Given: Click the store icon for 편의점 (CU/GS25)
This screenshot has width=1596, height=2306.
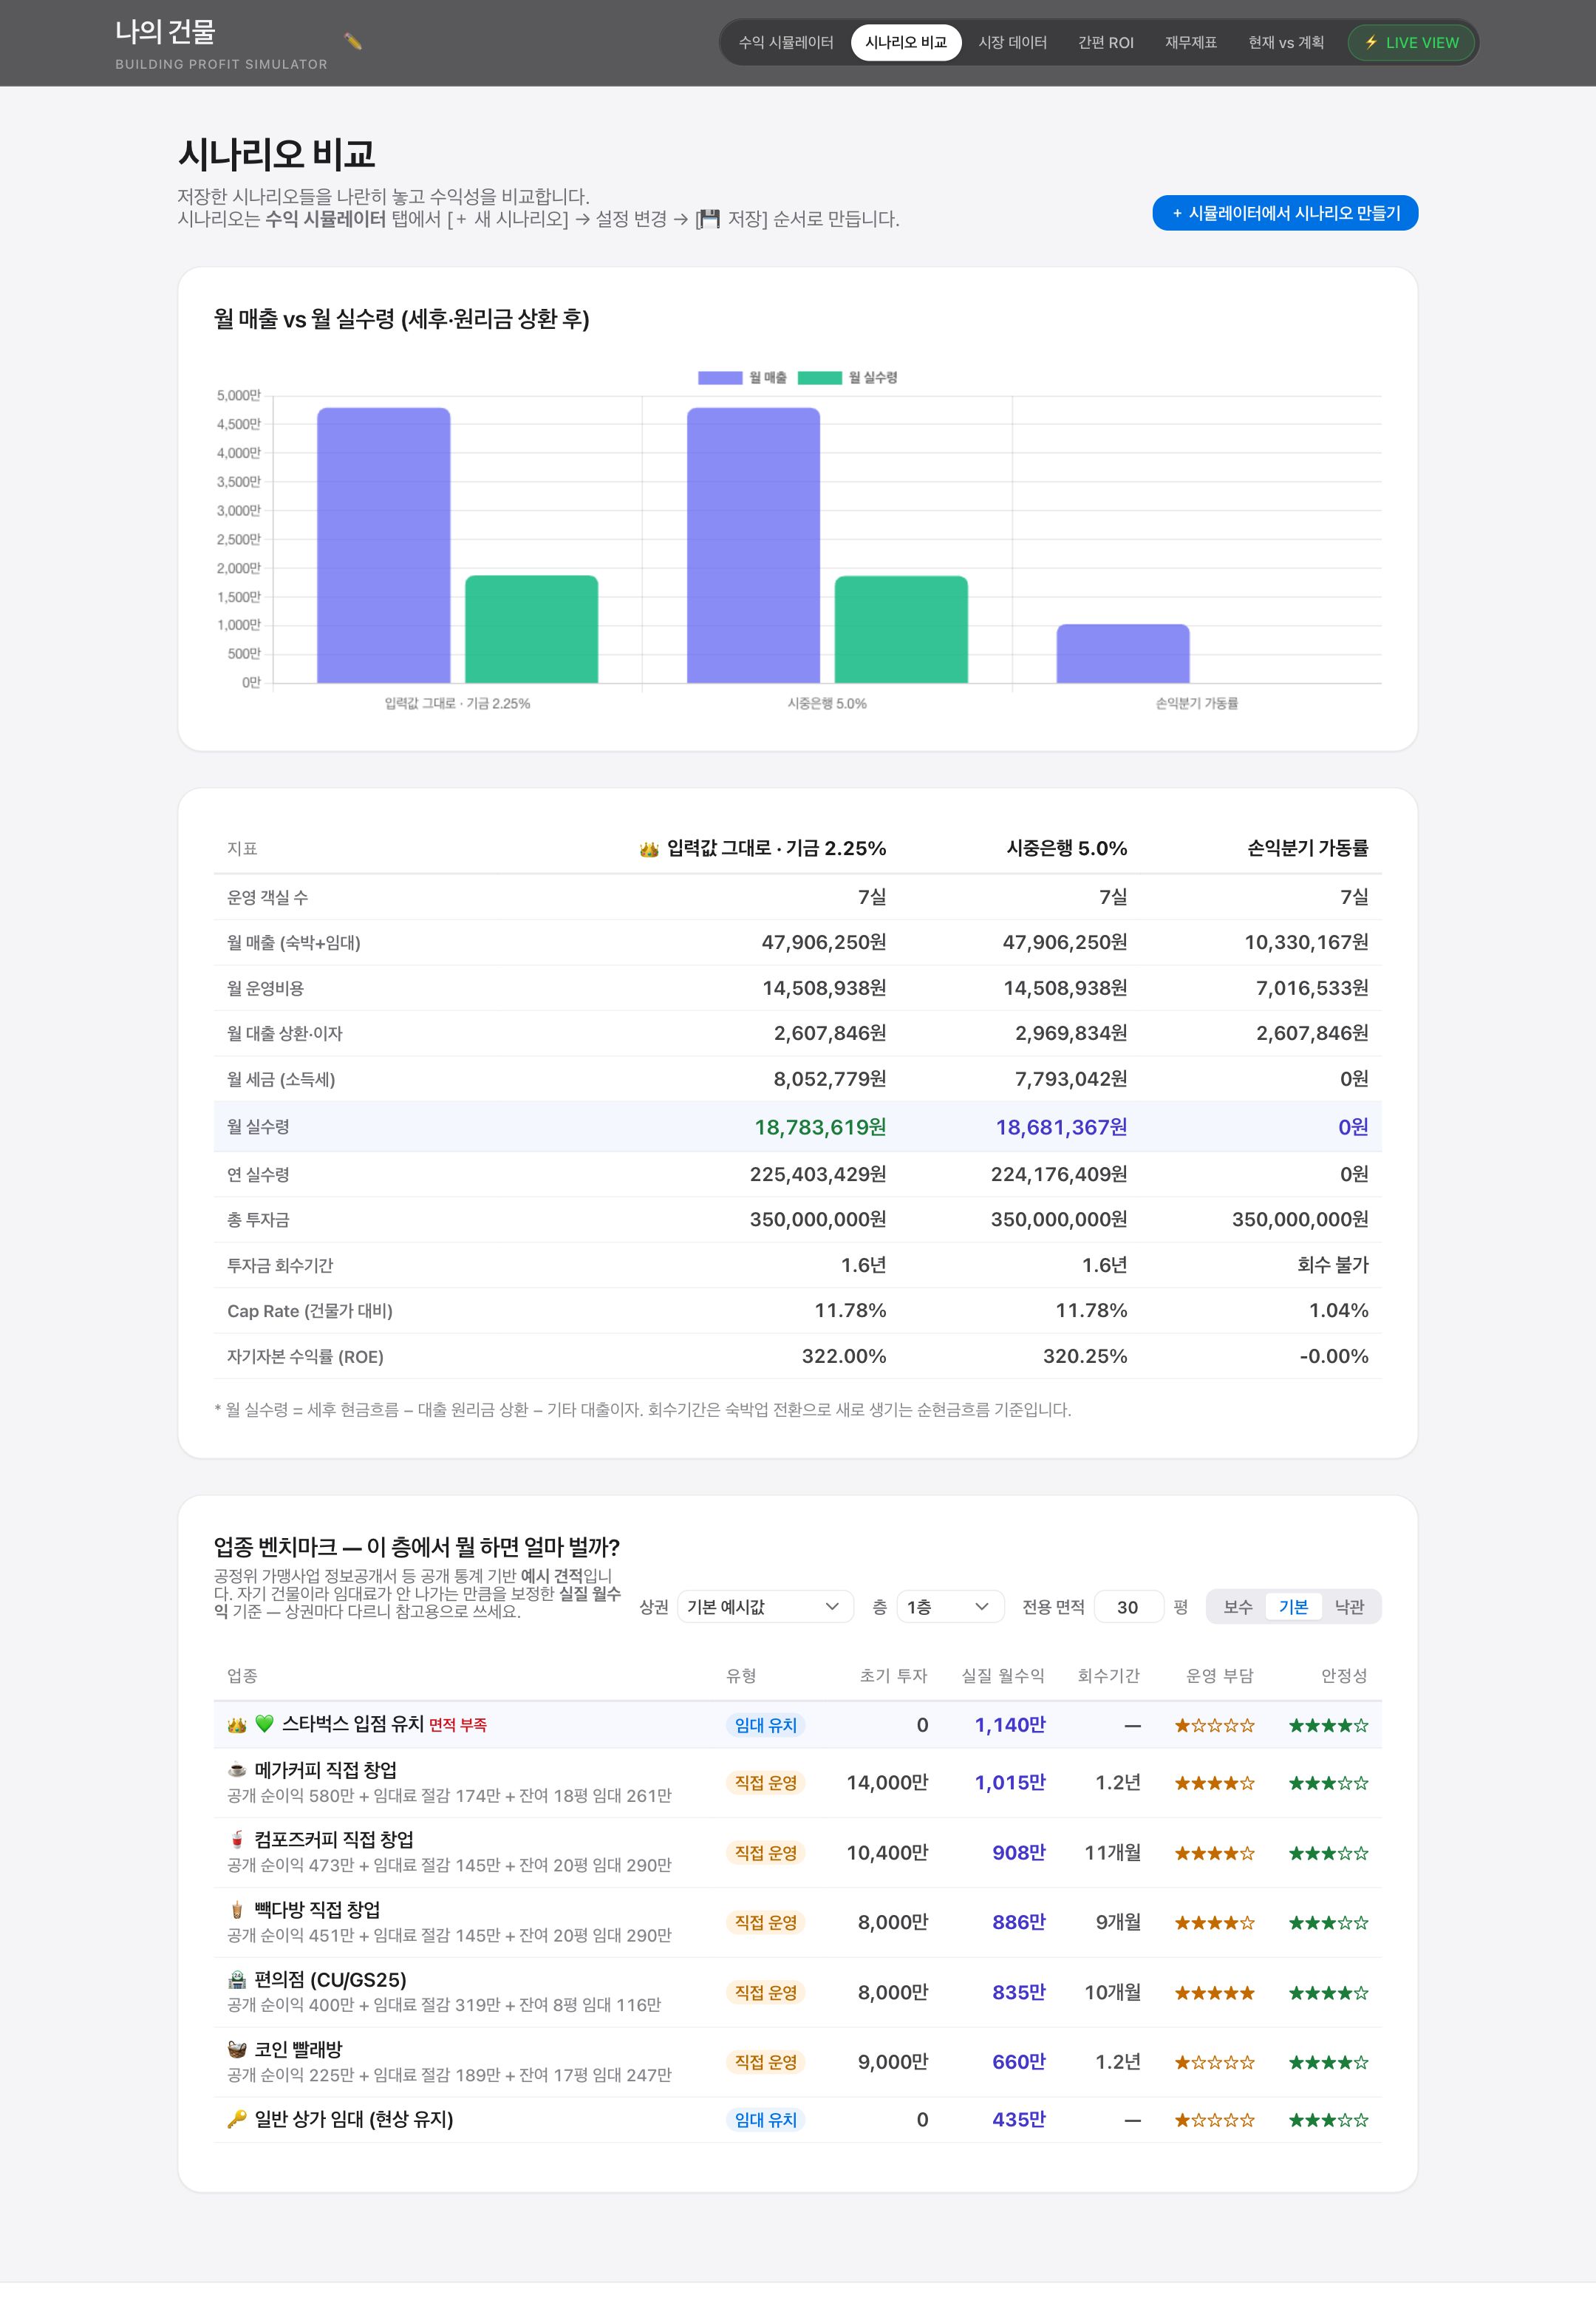Looking at the screenshot, I should (237, 1979).
